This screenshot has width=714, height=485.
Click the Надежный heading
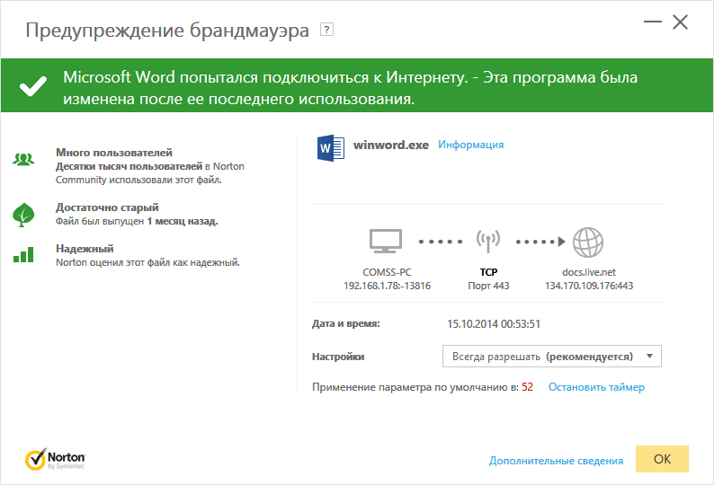85,249
